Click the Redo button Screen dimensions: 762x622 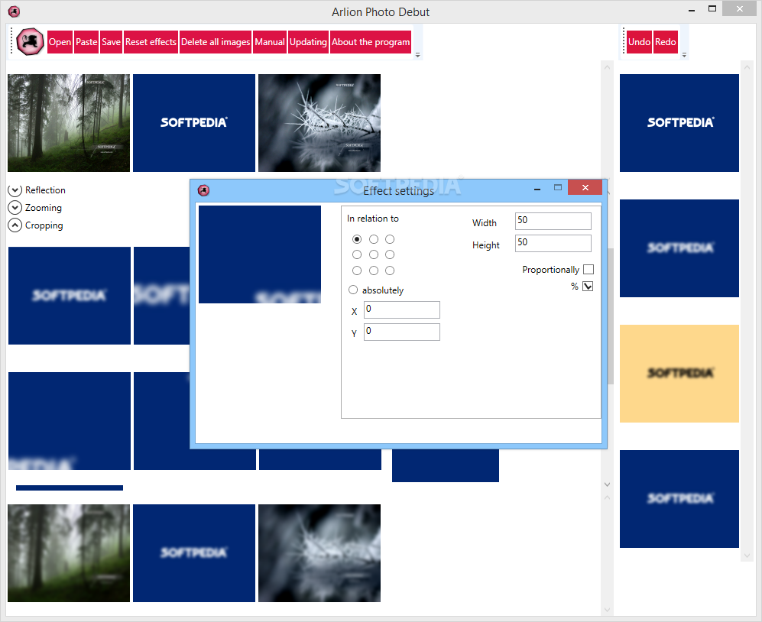tap(665, 42)
